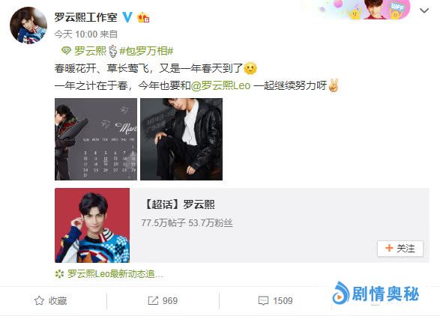Open the @罗云熙Leo mention
This screenshot has height=316, width=440.
pos(220,85)
